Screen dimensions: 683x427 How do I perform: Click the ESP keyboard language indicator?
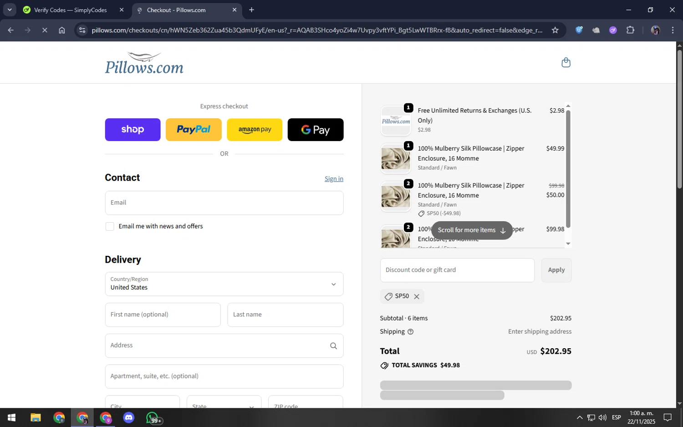click(616, 417)
